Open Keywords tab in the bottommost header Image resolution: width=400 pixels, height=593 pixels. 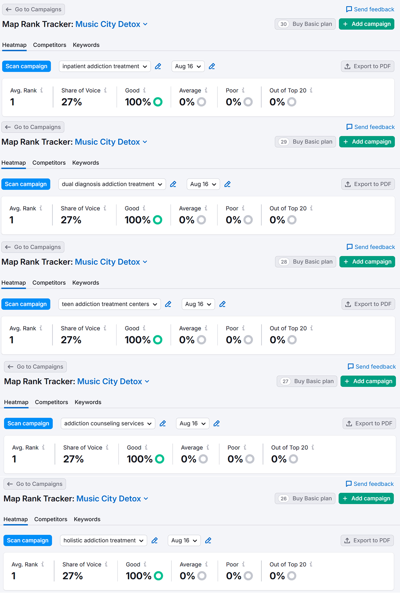click(x=87, y=519)
